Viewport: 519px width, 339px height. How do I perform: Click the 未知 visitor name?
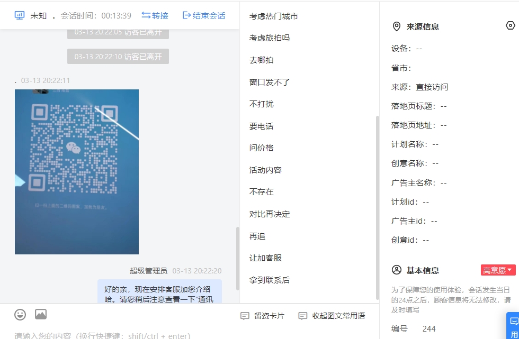(38, 15)
